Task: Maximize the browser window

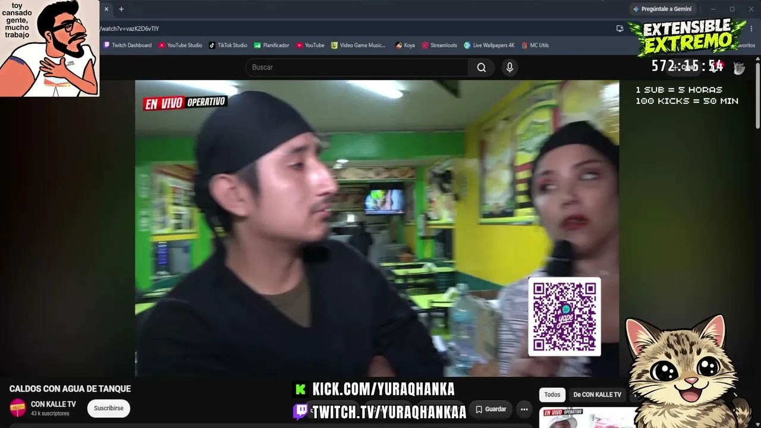Action: coord(732,9)
